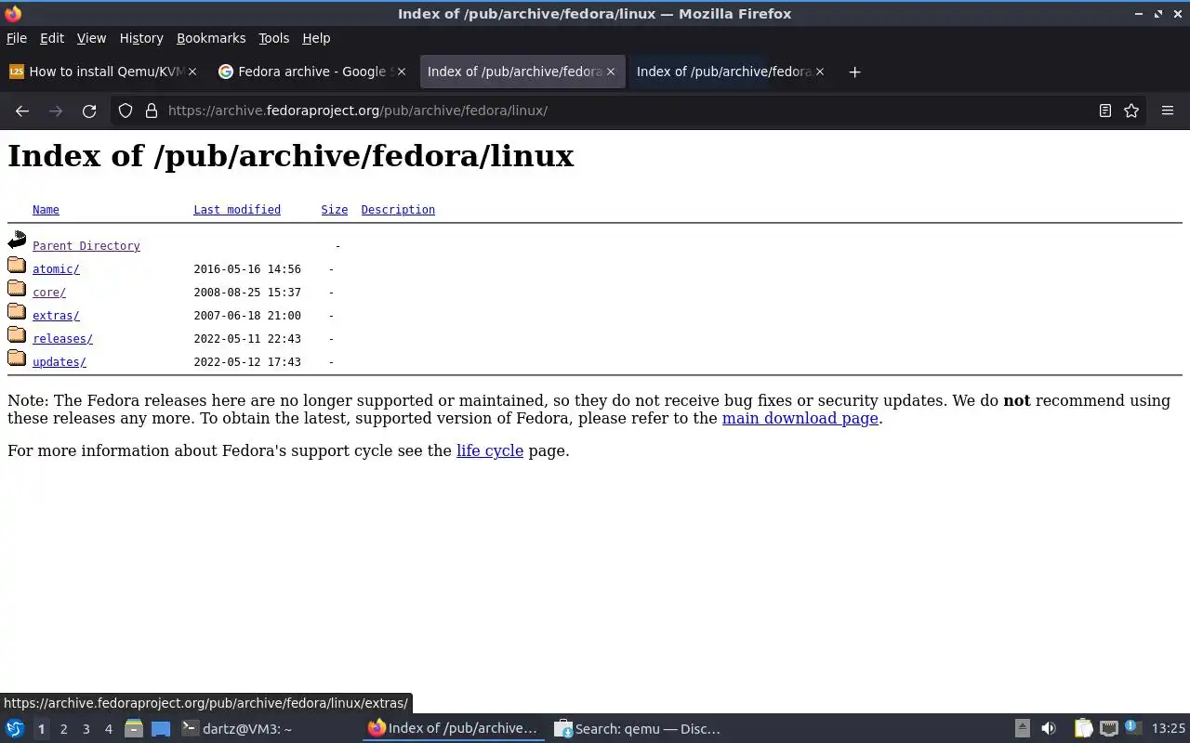Click the folder icon beside releases/
Image resolution: width=1190 pixels, height=743 pixels.
point(17,335)
